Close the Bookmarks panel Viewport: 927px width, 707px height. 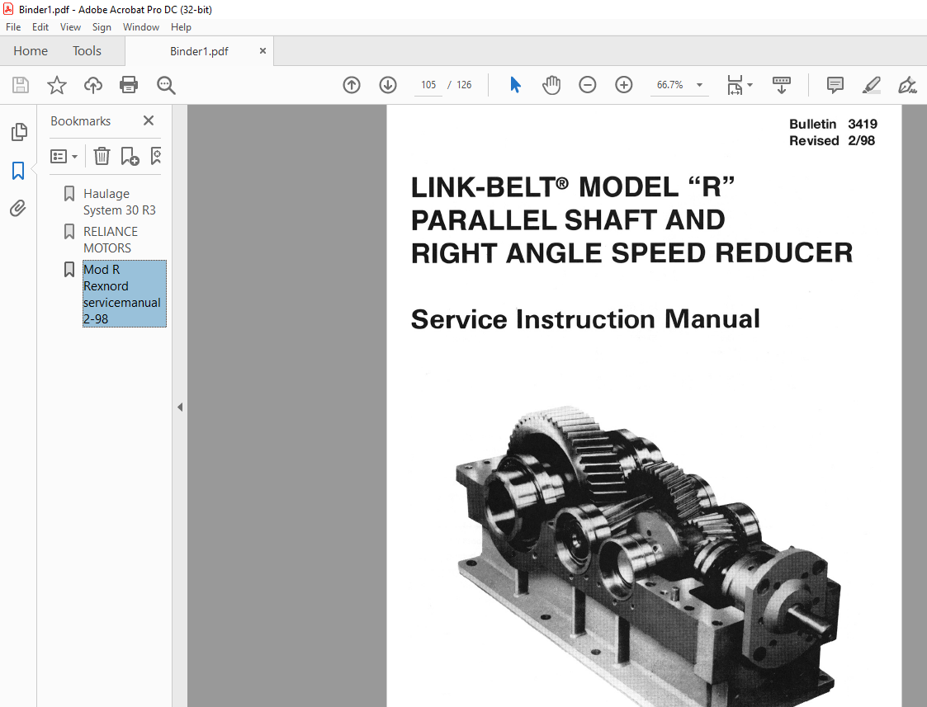point(149,120)
